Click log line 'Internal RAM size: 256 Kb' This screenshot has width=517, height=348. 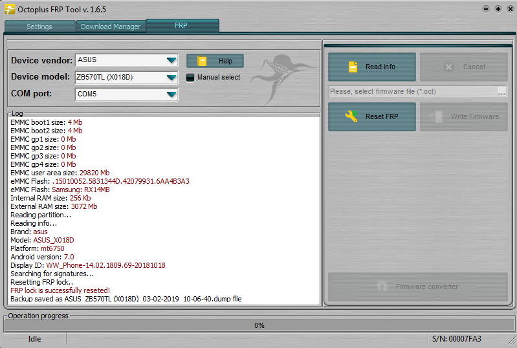click(x=50, y=198)
